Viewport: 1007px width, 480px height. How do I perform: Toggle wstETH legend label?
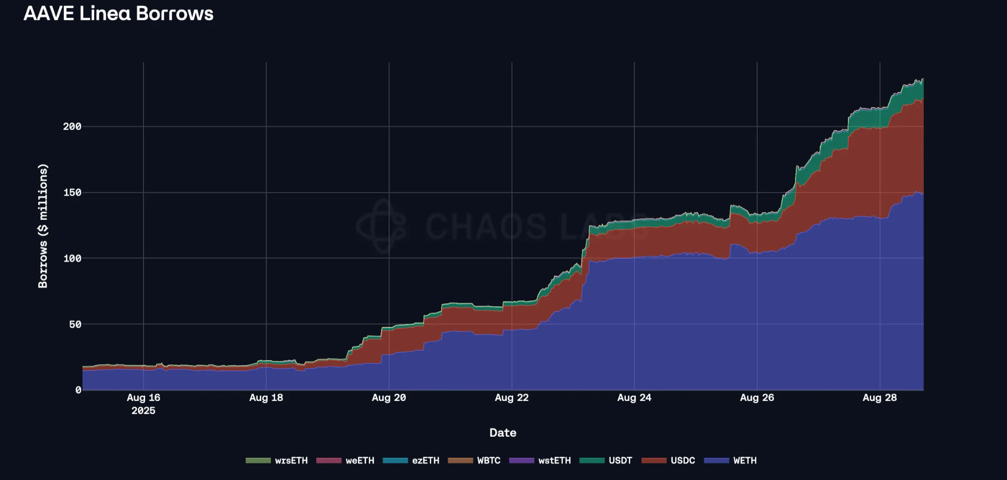554,460
